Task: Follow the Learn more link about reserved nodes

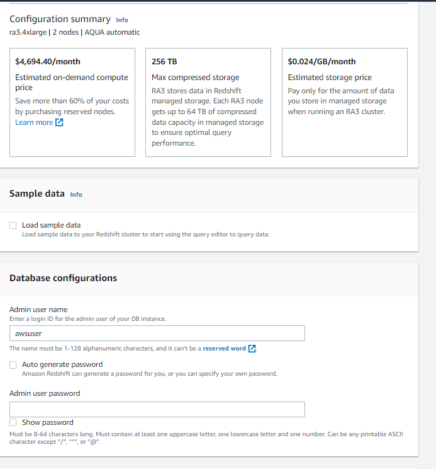Action: click(x=34, y=122)
